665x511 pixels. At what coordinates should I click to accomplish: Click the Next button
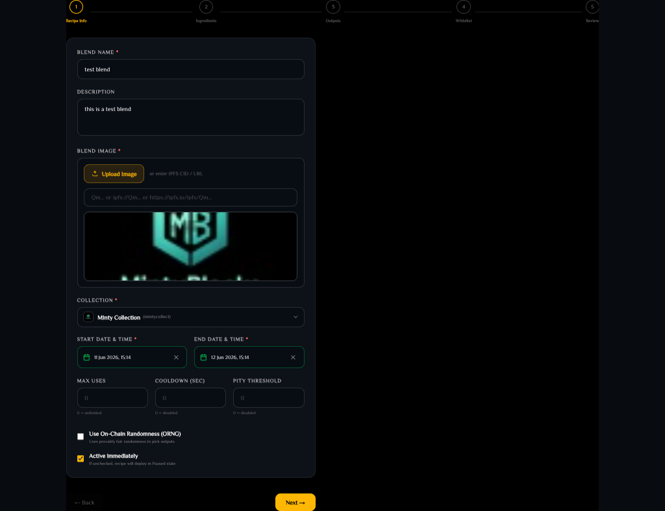295,503
